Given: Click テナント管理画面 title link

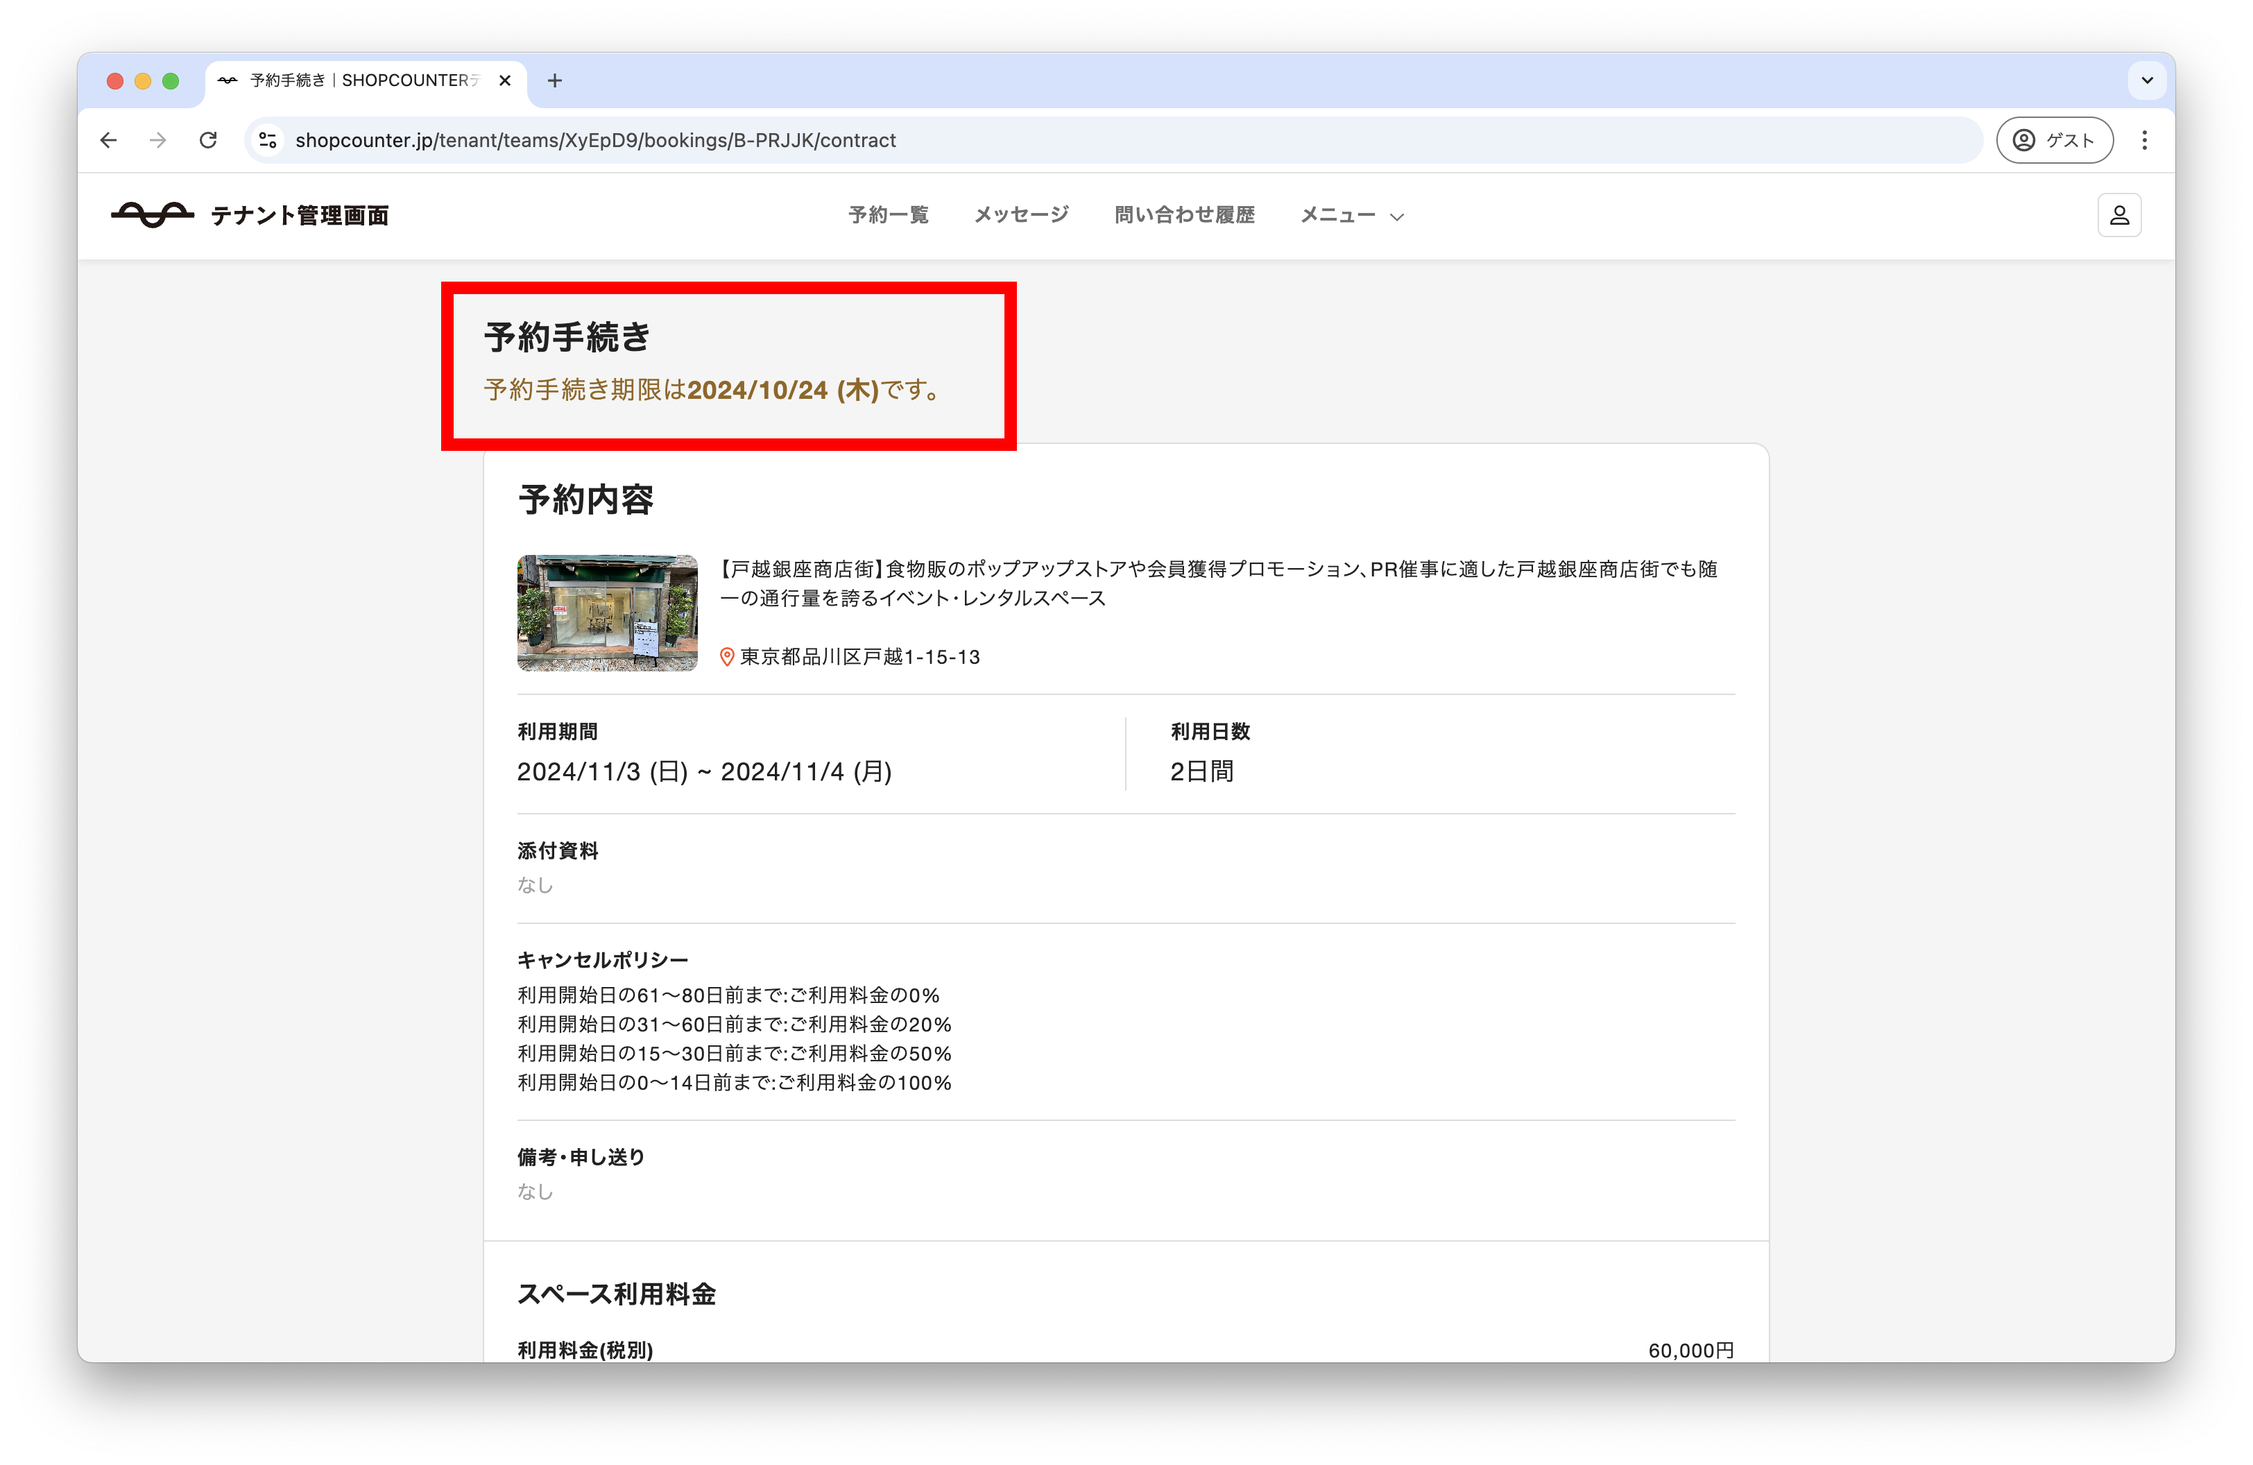Looking at the screenshot, I should pyautogui.click(x=299, y=216).
